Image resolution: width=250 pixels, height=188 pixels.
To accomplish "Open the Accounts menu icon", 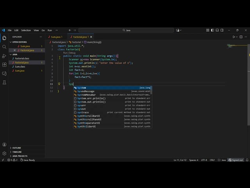I will 4,145.
